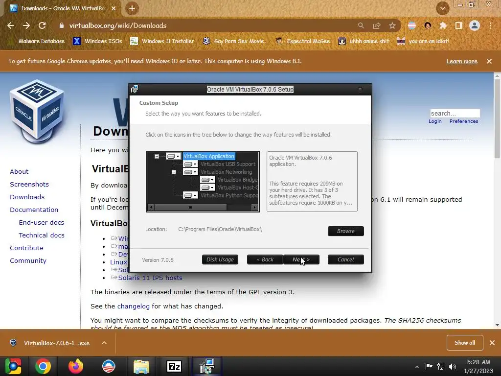
Task: Open Windows ISOs bookmark
Action: coord(97,41)
